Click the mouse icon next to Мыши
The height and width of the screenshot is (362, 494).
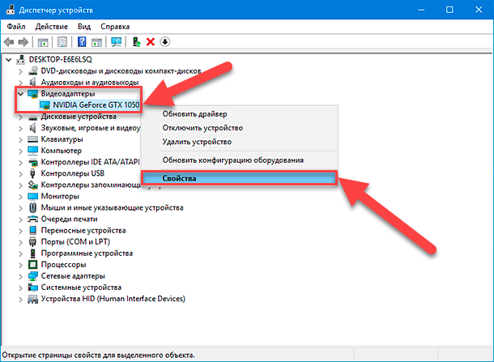coord(32,207)
